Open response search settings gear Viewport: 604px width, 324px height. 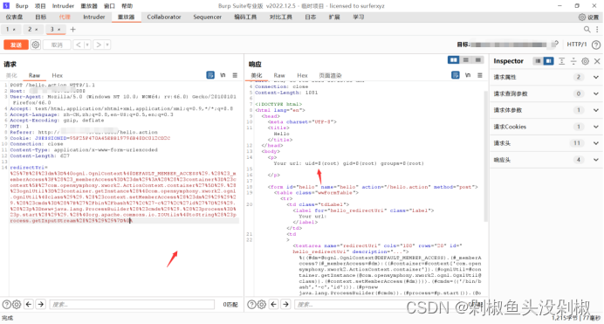click(x=262, y=305)
